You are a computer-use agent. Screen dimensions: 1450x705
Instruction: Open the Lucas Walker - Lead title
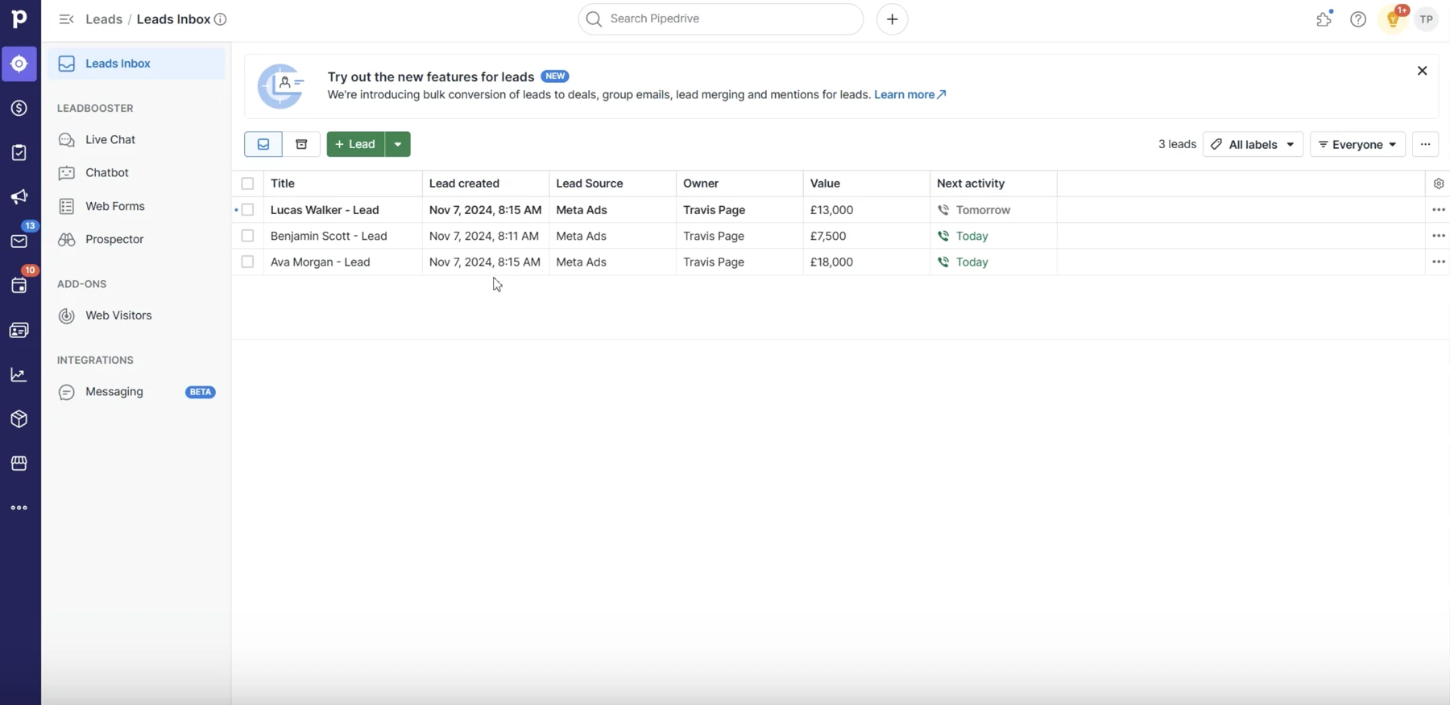(x=325, y=210)
